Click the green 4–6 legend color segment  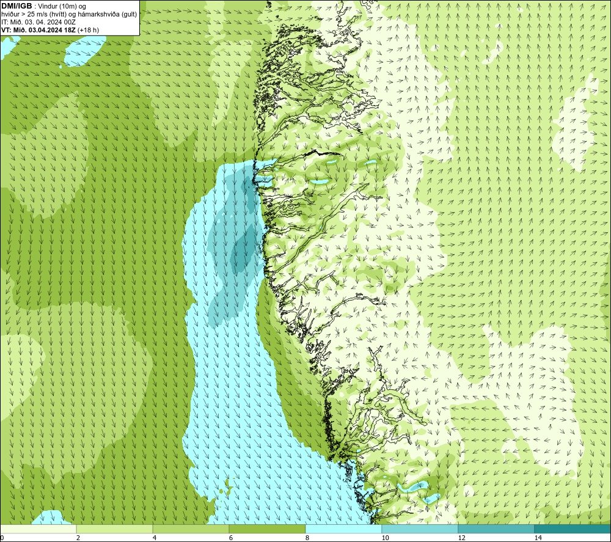pos(191,529)
